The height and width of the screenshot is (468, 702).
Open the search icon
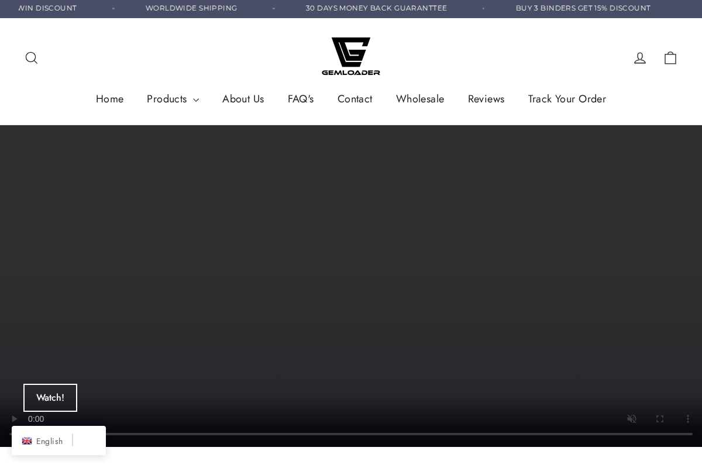[x=32, y=57]
